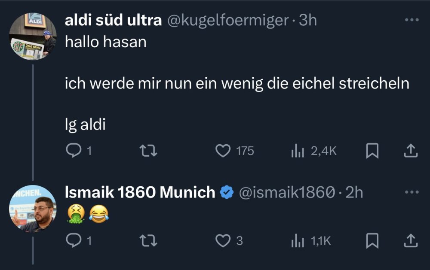Retweet the aldi süd ultra post
Image resolution: width=430 pixels, height=270 pixels.
coord(149,150)
